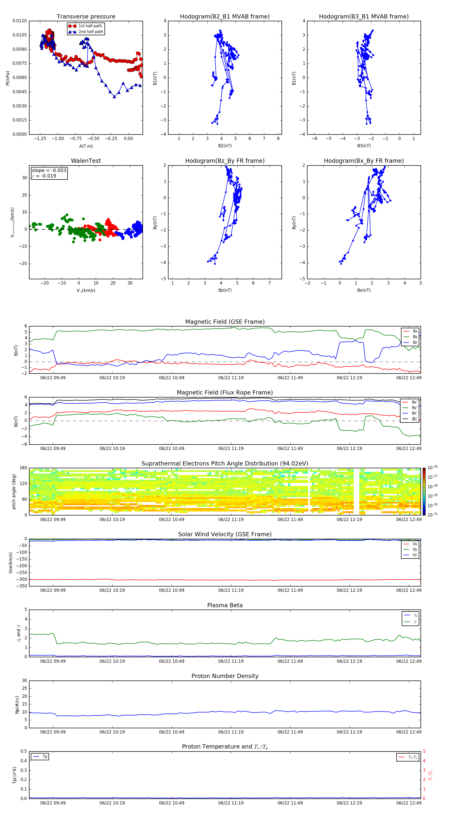The height and width of the screenshot is (825, 450).
Task: Click the "pitch angle (deg)" axis label
Action: (x=14, y=491)
